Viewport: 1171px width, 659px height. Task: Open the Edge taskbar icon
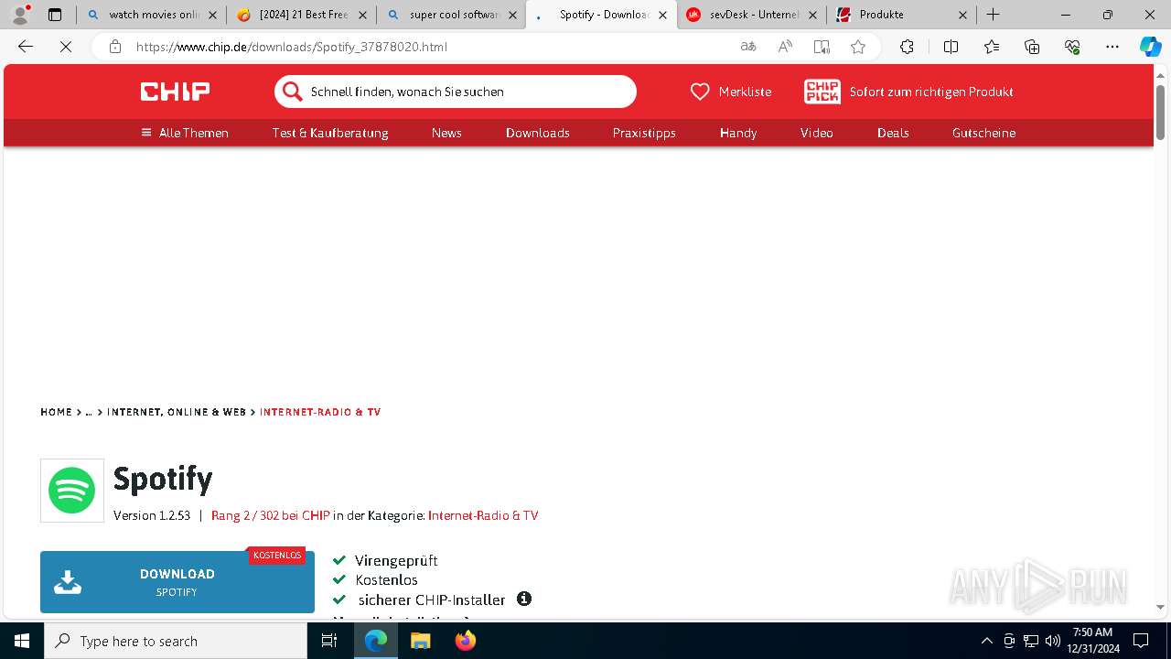(x=376, y=641)
